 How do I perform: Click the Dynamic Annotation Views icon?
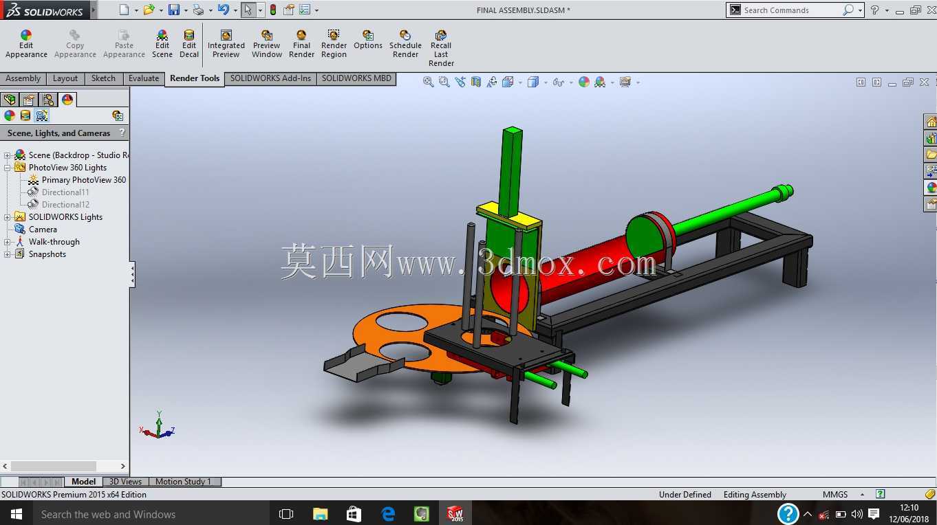pyautogui.click(x=492, y=82)
